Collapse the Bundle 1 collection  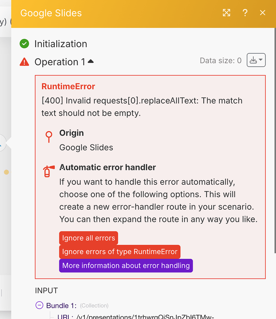point(39,306)
